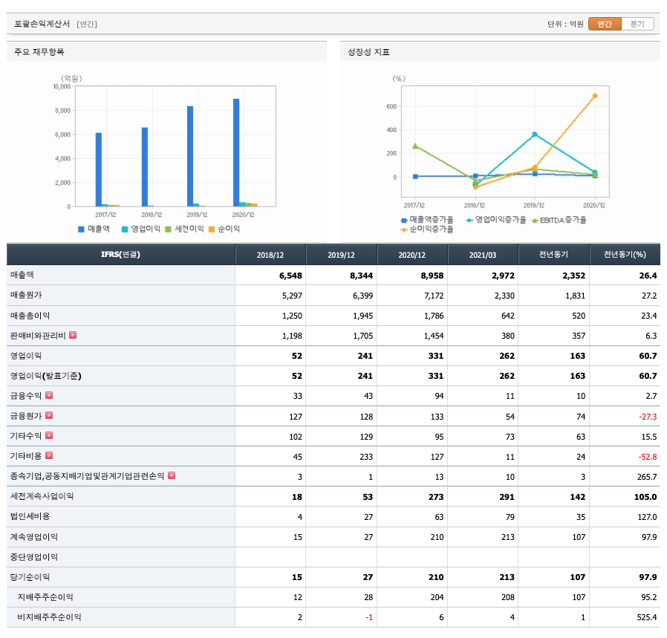
Task: Click the 2017/12 revenue bar in chart
Action: pos(98,169)
